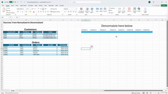168x94 pixels.
Task: Click the Paste icon
Action: 4,9
